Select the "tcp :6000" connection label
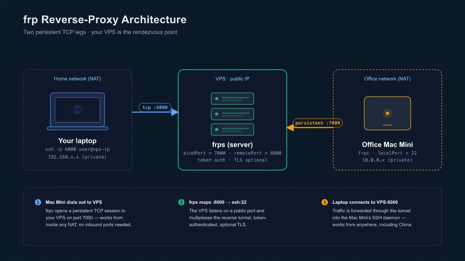 (x=155, y=107)
